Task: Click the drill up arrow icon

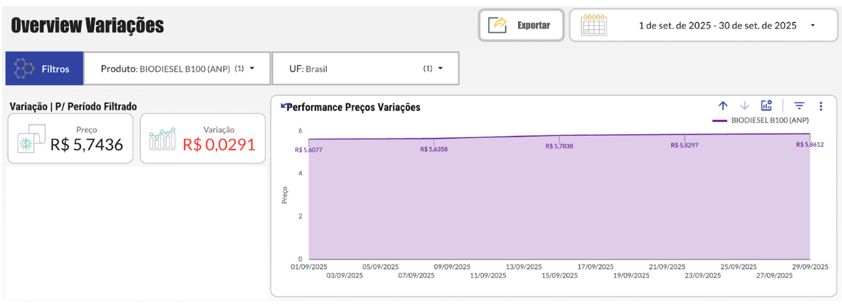Action: pos(723,106)
